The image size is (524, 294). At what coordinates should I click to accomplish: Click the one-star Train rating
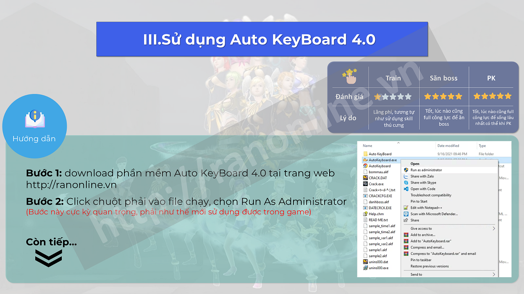[393, 97]
